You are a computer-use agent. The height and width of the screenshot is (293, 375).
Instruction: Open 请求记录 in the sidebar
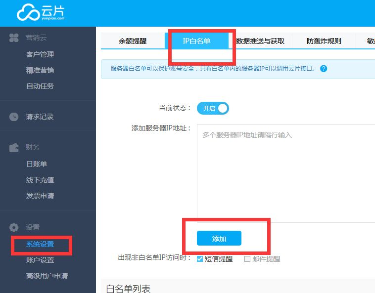(40, 117)
